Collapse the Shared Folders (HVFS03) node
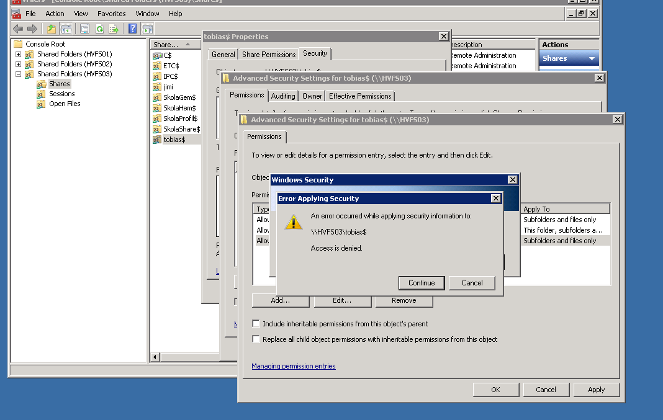The width and height of the screenshot is (663, 420). pyautogui.click(x=18, y=74)
